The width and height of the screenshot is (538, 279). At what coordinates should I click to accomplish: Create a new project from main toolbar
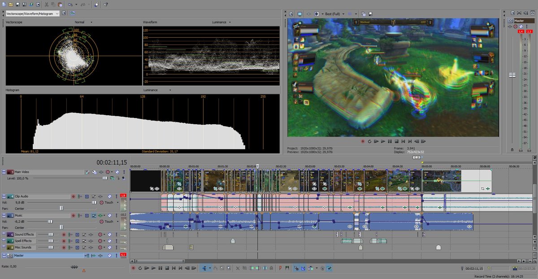click(x=4, y=4)
